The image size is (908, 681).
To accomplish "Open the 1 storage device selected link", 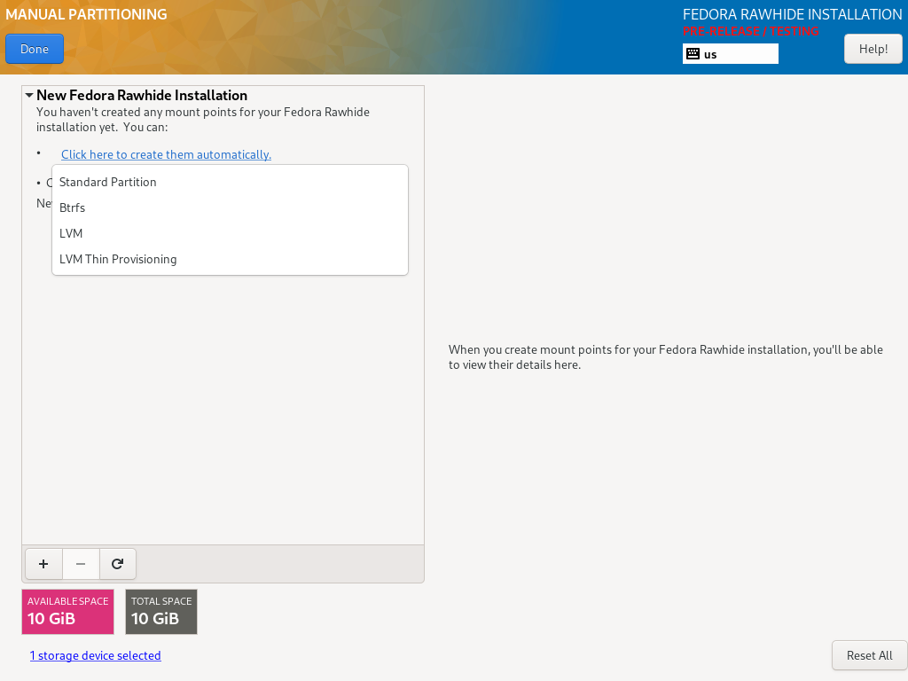I will coord(96,655).
